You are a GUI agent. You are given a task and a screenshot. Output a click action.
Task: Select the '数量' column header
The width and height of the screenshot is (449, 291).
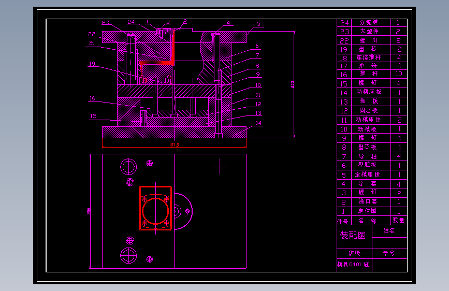399,221
